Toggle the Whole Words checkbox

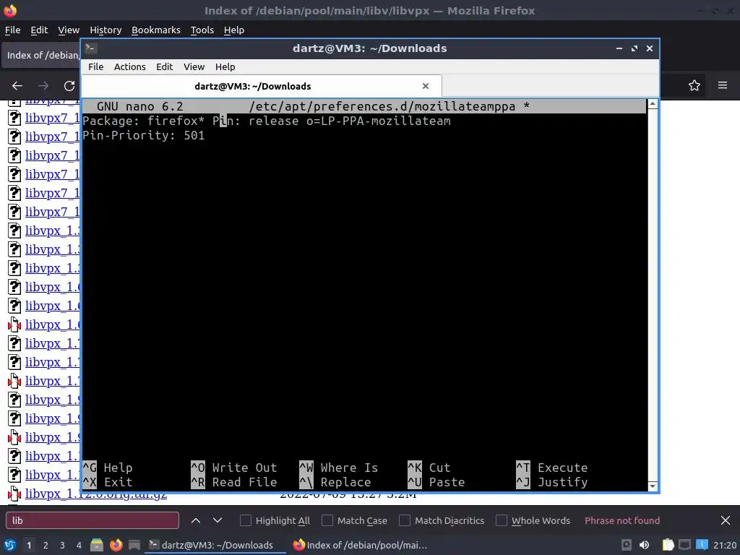point(502,520)
